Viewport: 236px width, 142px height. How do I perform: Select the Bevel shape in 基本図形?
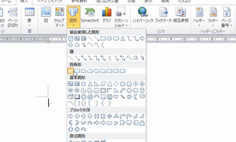tap(77, 97)
